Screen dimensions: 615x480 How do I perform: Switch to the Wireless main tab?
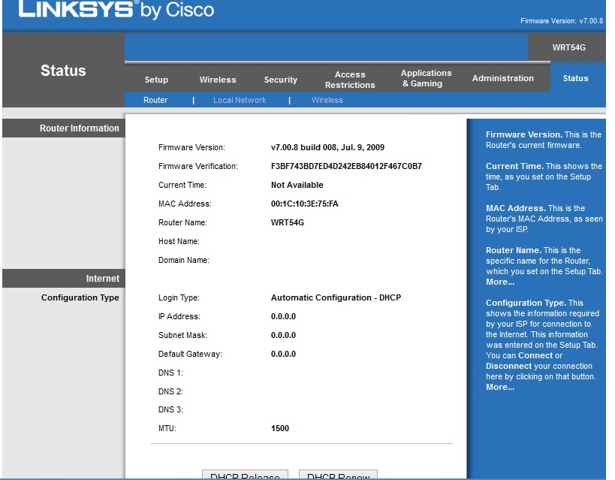(218, 80)
